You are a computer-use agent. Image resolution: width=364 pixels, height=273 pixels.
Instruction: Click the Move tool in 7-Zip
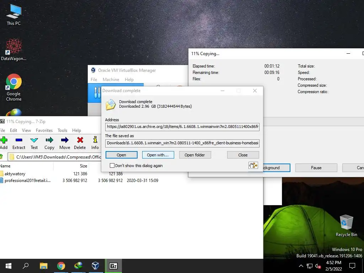65,143
